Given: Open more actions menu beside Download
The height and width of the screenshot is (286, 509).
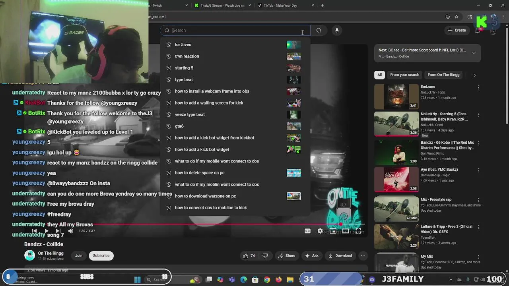Looking at the screenshot, I should click(363, 256).
